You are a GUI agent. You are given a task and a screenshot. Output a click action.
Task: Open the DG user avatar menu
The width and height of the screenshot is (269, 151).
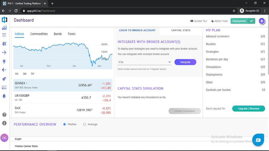(x=5, y=138)
